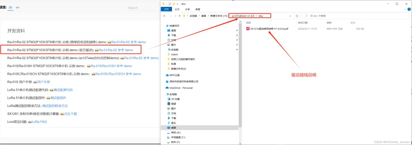
Task: Click the New Folder icon in Explorer's title bar
Action: pos(174,4)
